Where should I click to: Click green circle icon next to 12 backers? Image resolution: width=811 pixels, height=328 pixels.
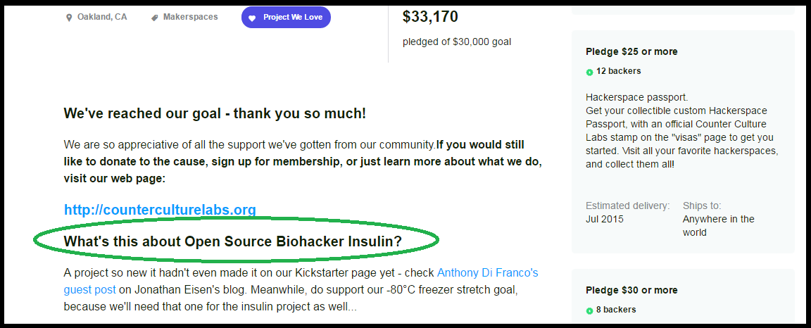(589, 72)
